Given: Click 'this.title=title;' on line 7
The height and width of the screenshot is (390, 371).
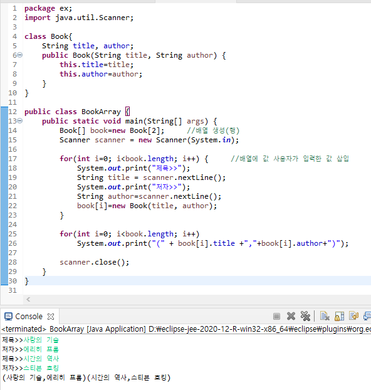Looking at the screenshot, I should tap(97, 65).
